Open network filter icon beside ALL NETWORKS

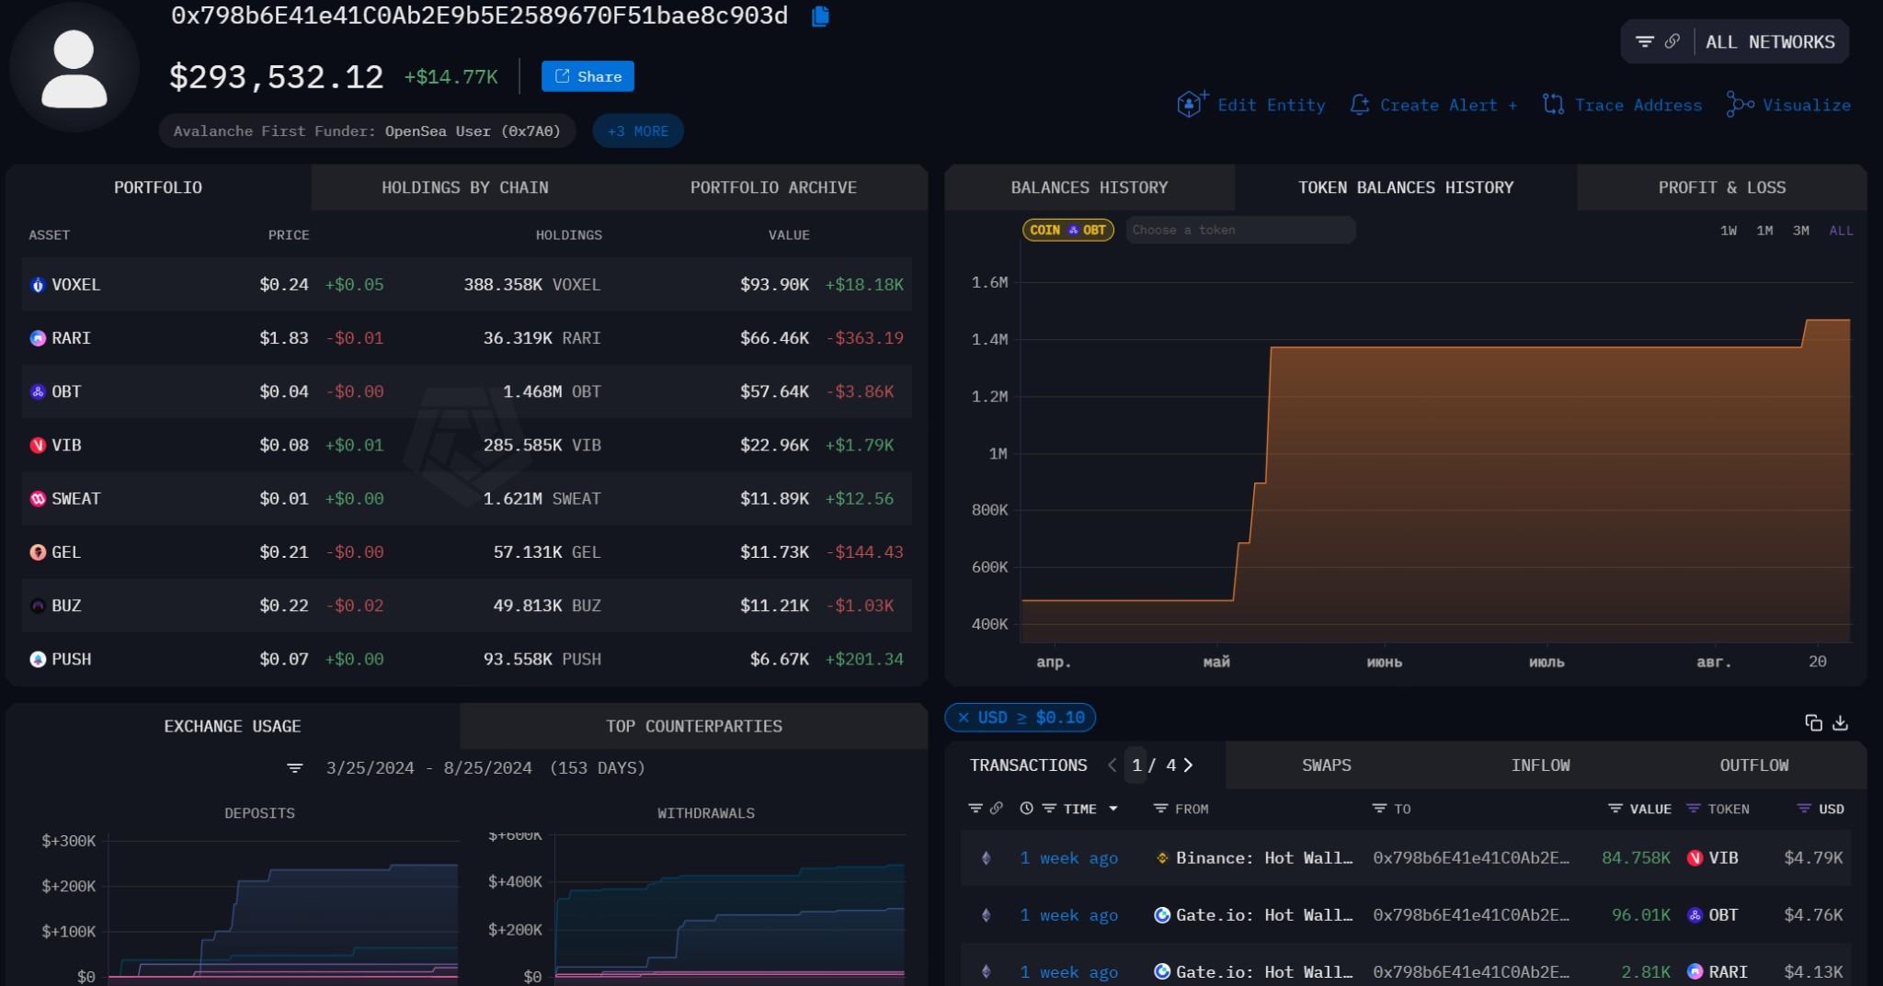tap(1645, 41)
